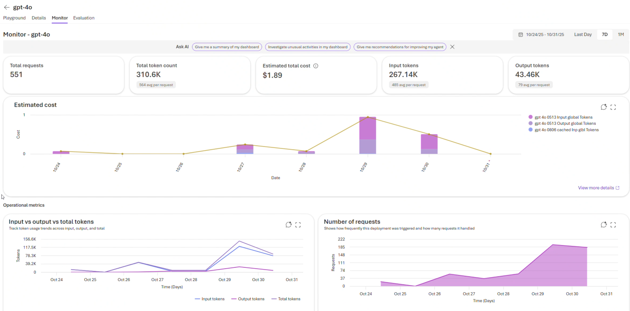Refresh the Input vs output vs total tokens chart

coord(288,225)
